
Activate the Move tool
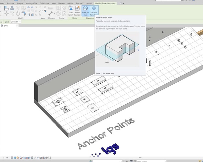(x=6, y=14)
